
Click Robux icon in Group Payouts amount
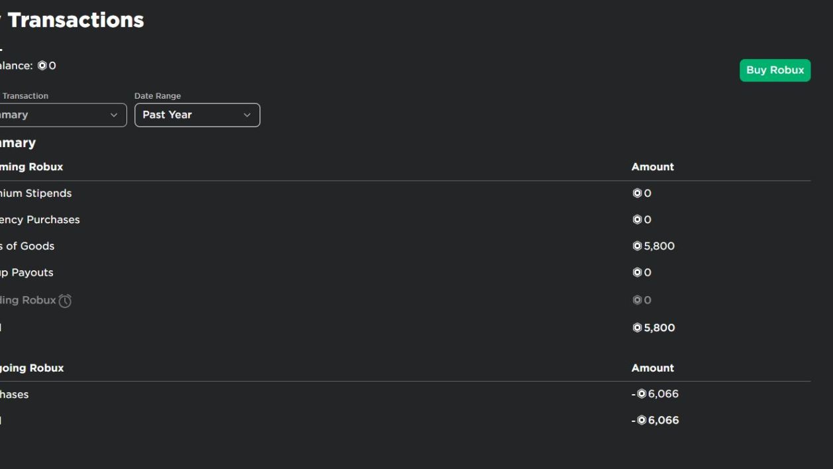(x=637, y=272)
